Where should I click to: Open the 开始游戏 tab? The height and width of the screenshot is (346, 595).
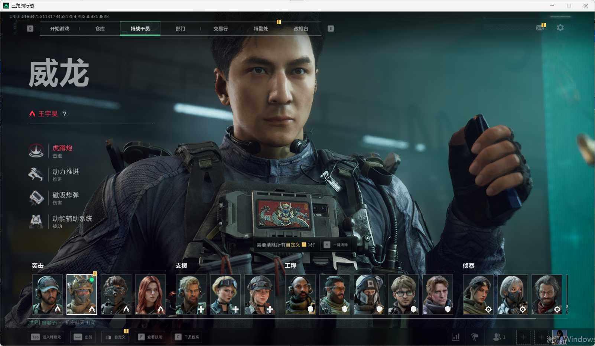coord(60,29)
